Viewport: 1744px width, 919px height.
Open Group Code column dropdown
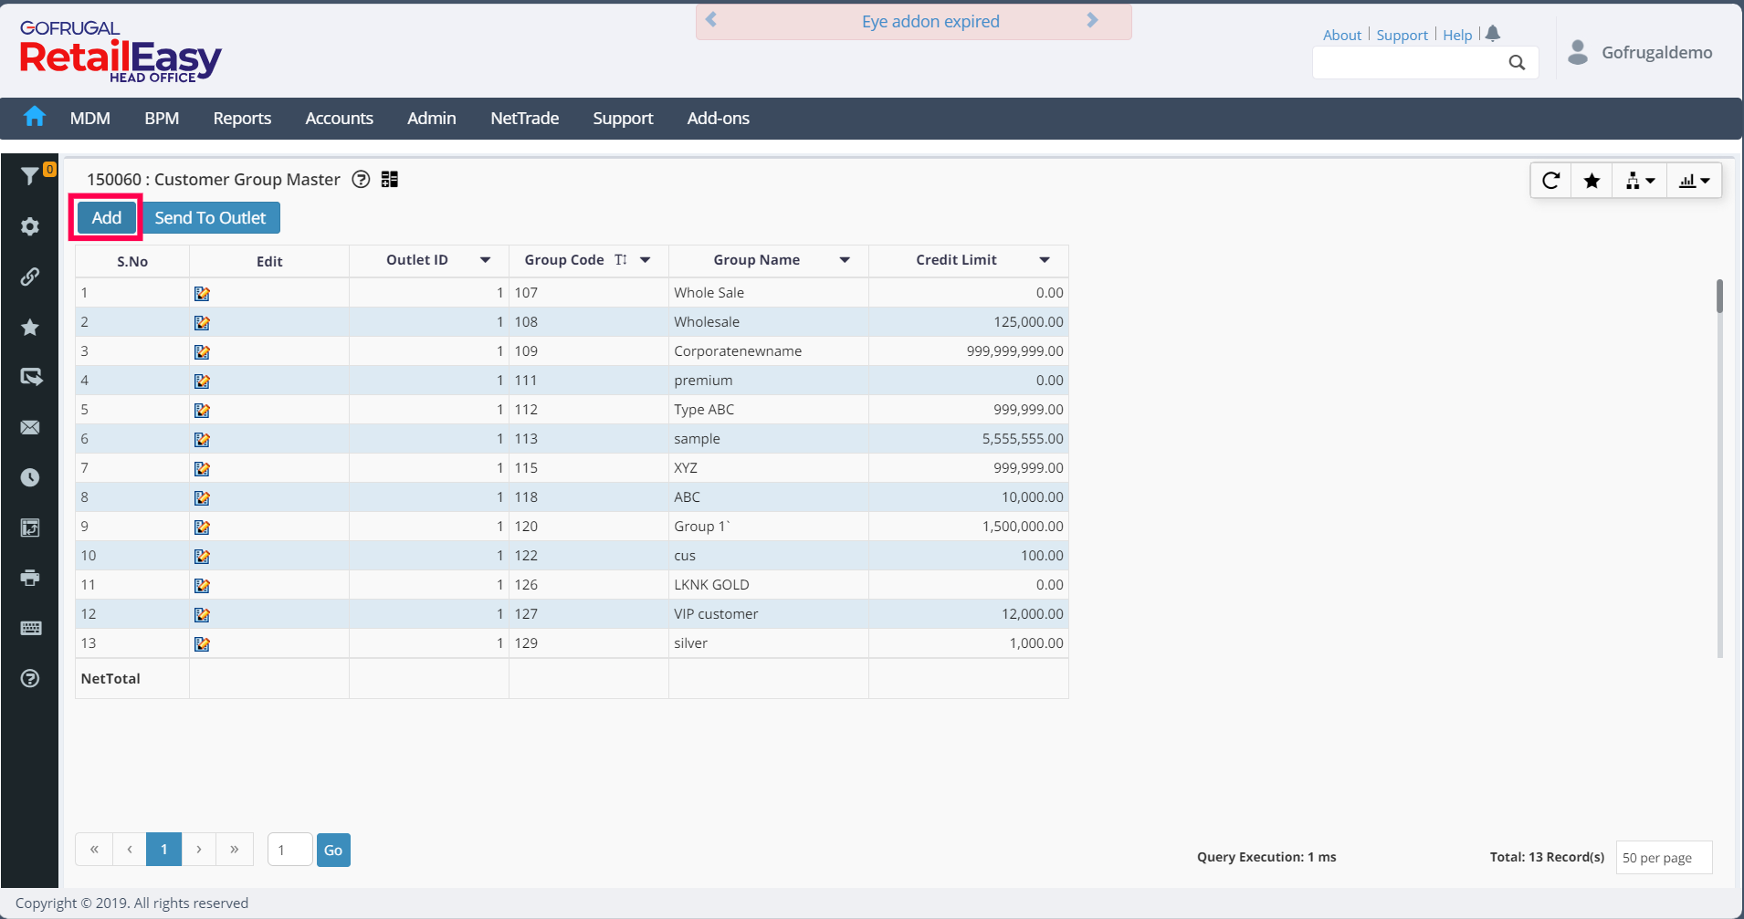pos(645,260)
